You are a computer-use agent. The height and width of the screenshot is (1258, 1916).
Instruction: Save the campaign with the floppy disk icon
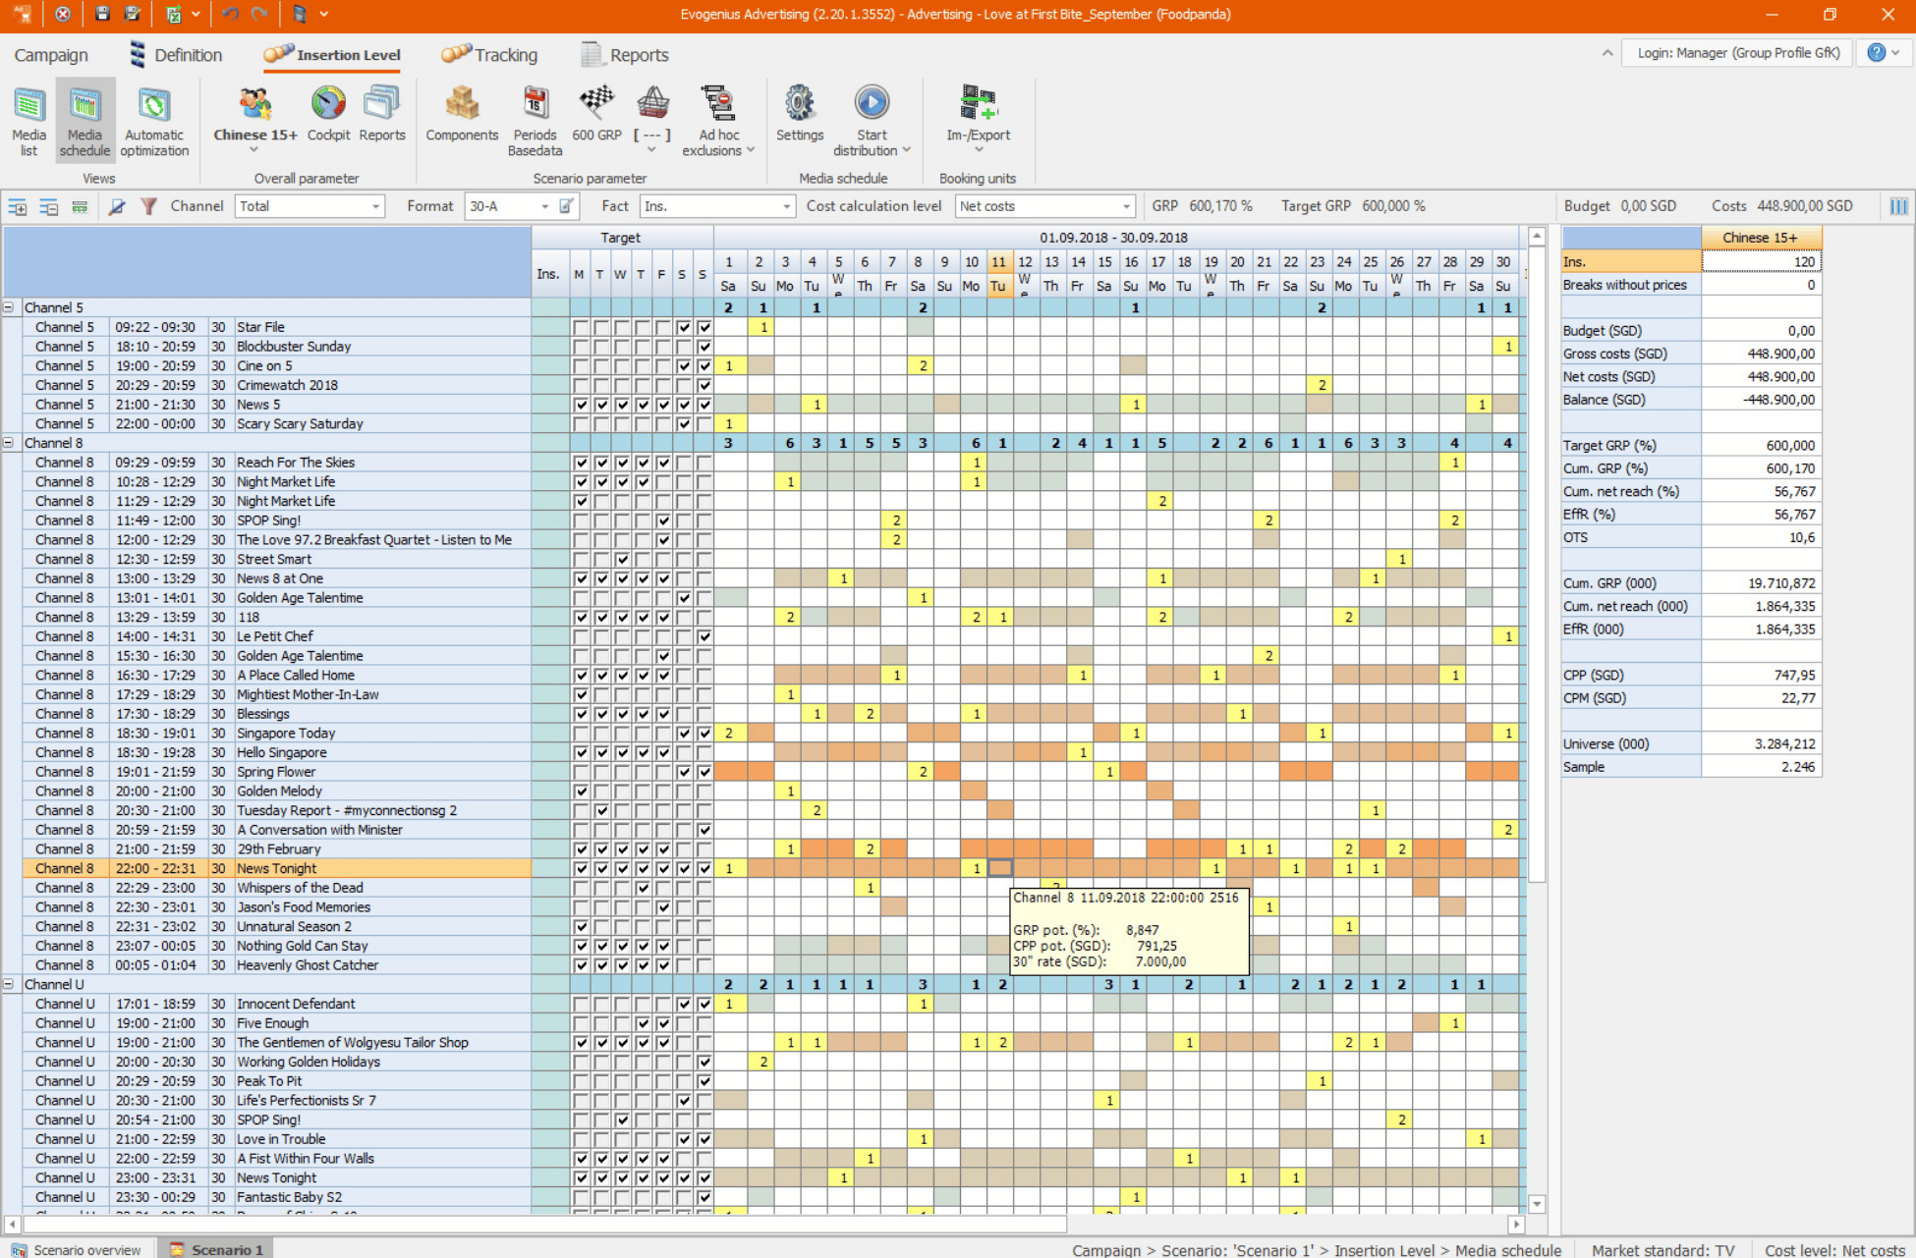[102, 15]
